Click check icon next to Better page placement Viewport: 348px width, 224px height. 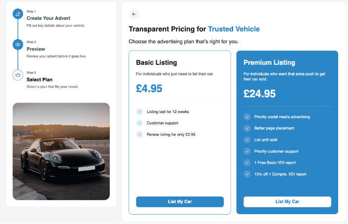point(247,128)
